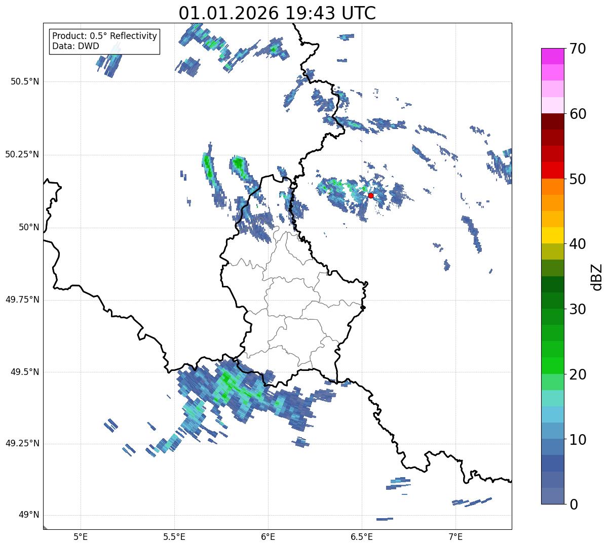Click the 6.5°E longitude label
Screen dimensions: 609x547
point(362,536)
